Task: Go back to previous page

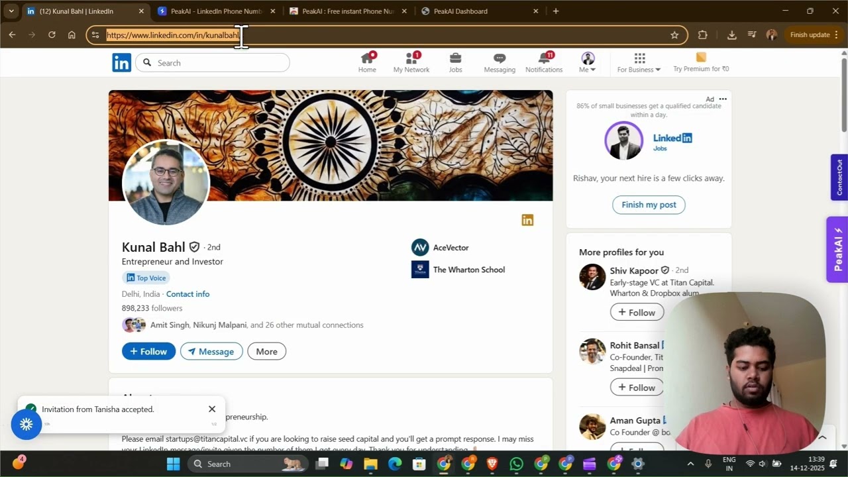Action: pos(12,35)
